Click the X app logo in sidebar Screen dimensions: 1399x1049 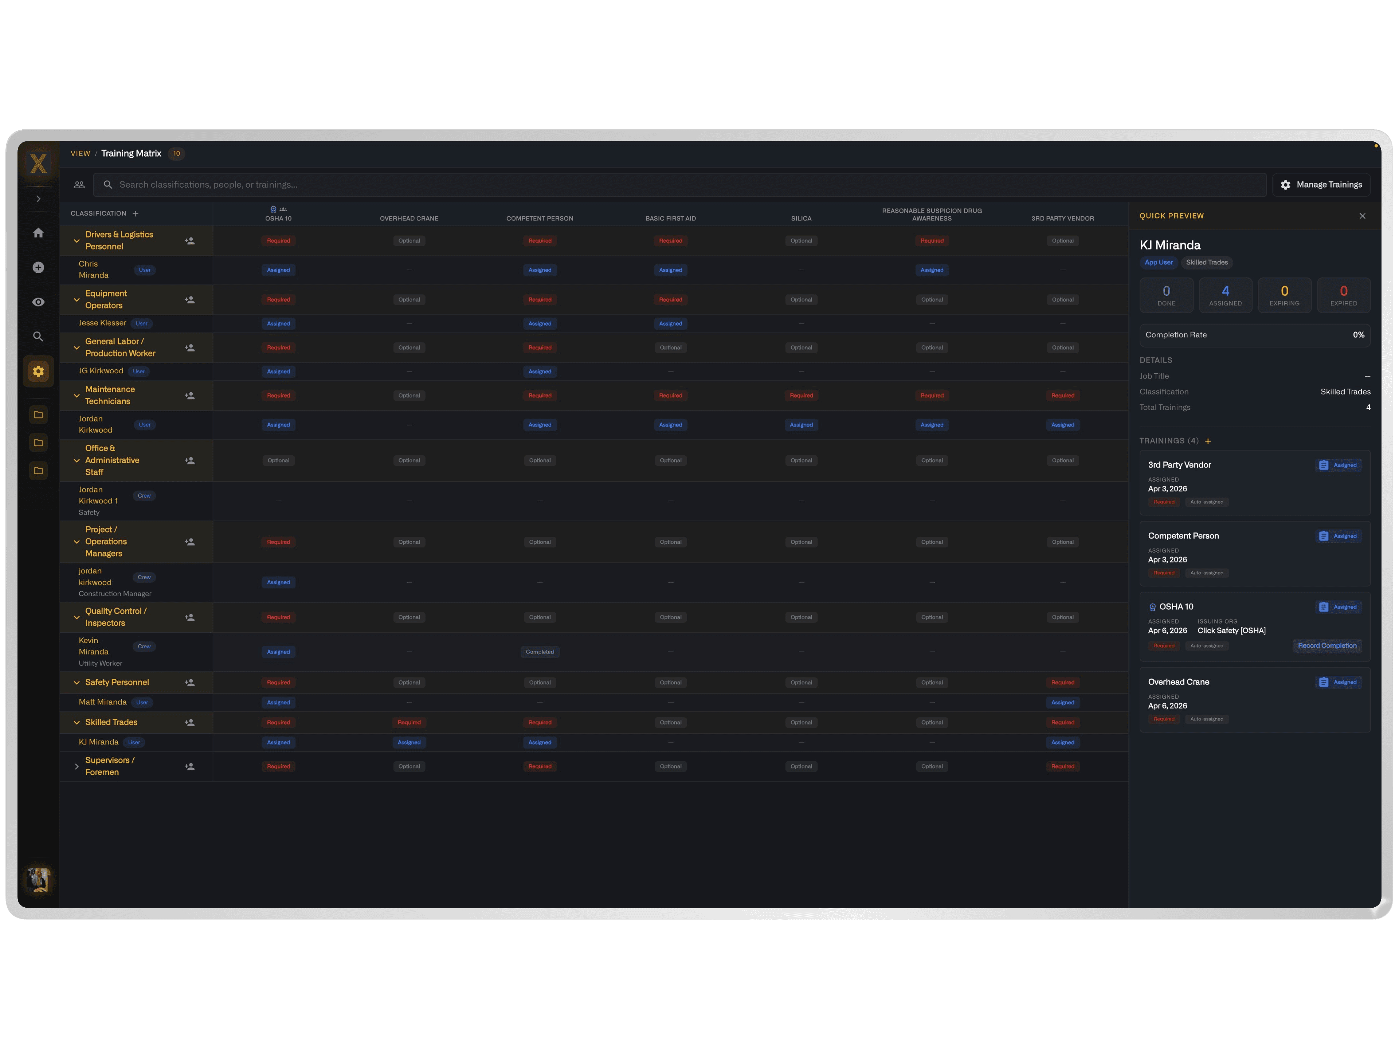pos(39,163)
